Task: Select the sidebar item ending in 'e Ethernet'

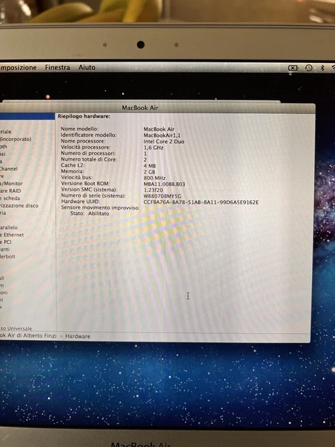Action: pyautogui.click(x=12, y=235)
